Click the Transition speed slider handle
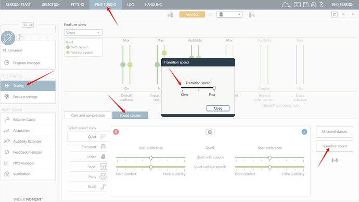 [214, 88]
